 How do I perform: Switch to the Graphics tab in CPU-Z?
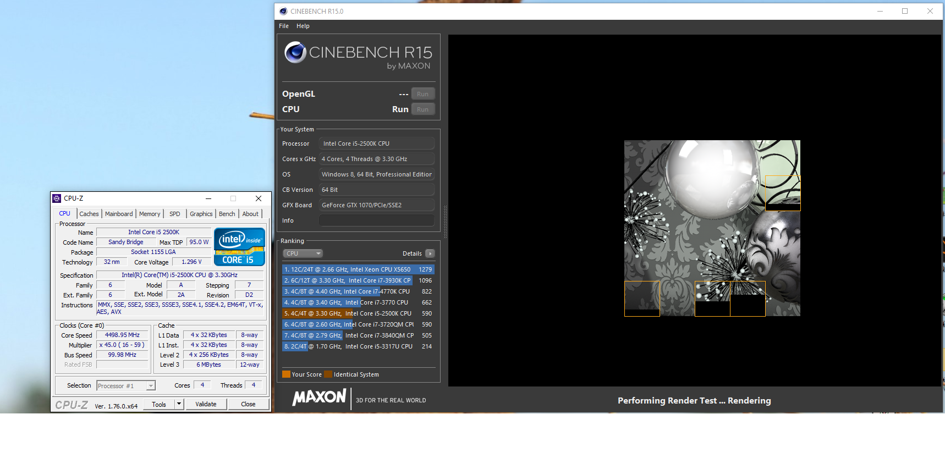pos(201,214)
